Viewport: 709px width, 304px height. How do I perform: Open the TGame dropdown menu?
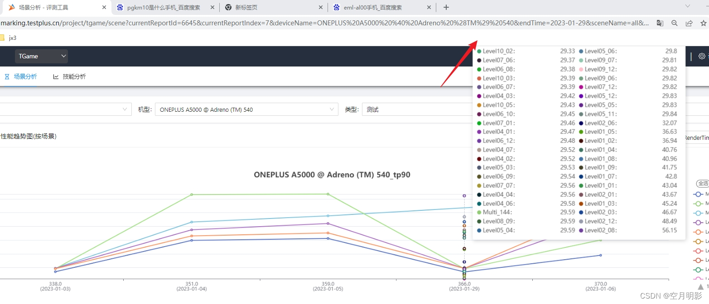coord(41,56)
